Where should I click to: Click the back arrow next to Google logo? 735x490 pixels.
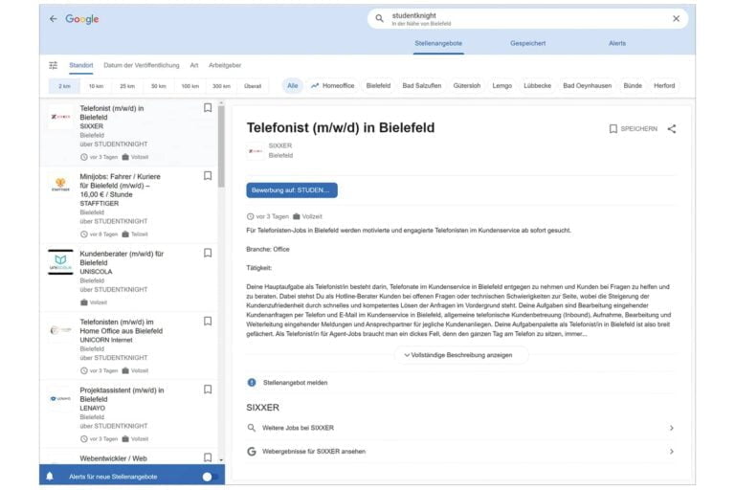pos(53,19)
